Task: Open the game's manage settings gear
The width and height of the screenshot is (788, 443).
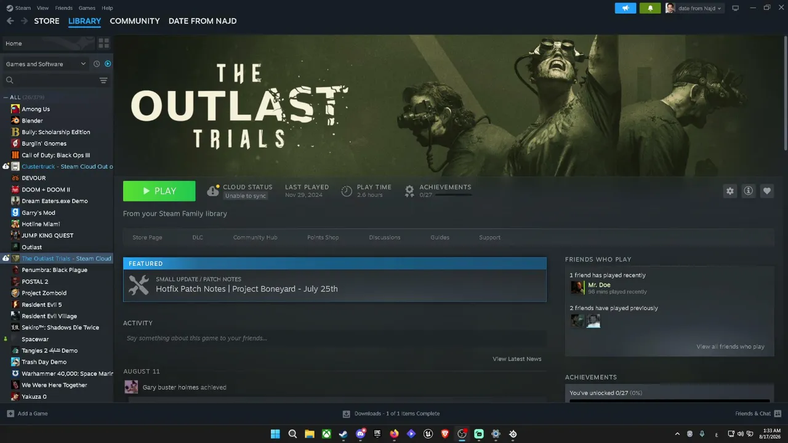Action: click(730, 191)
